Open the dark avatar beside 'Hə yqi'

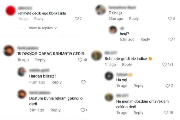tap(109, 76)
